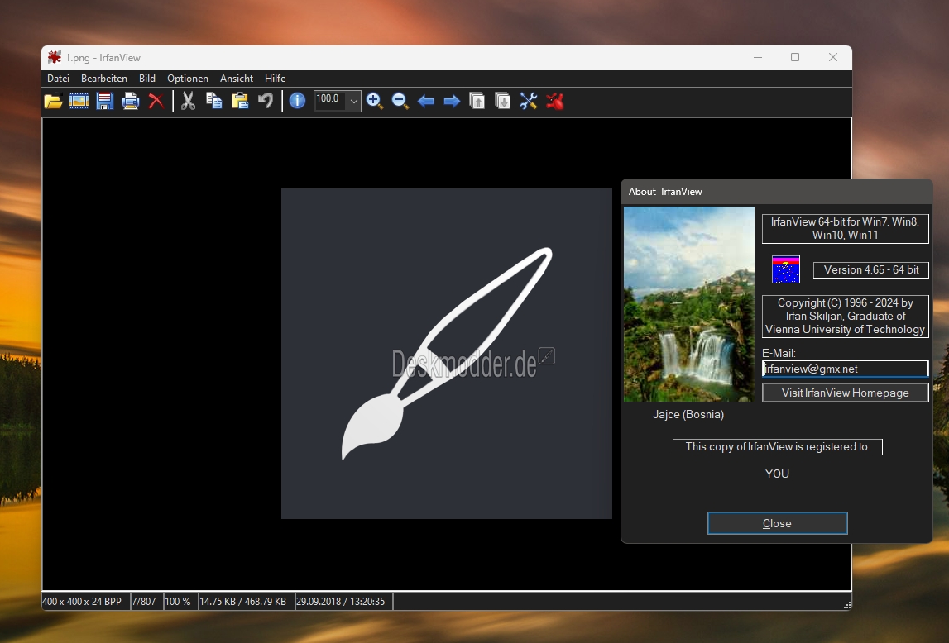Click the '100 %' zoom status entry
This screenshot has width=949, height=643.
click(178, 602)
